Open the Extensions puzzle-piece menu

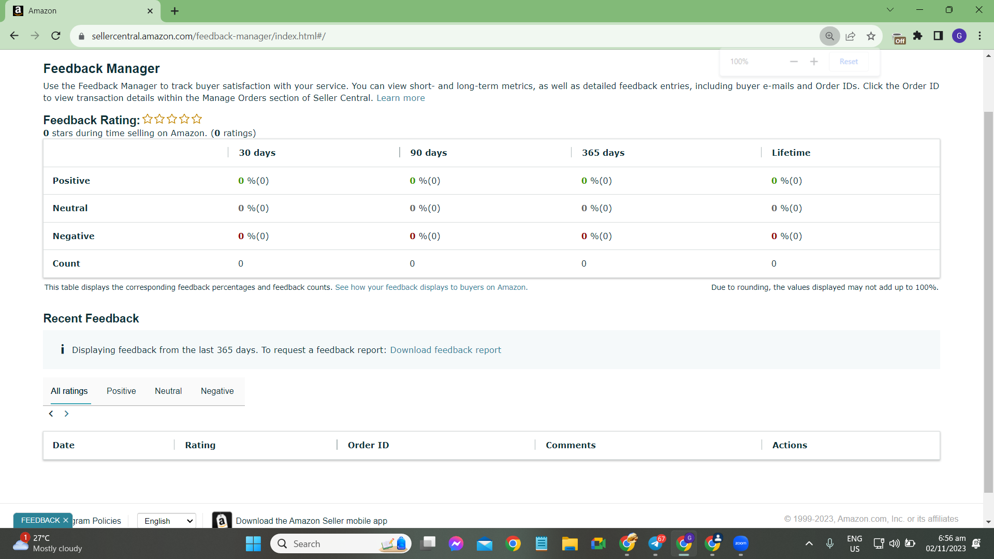(918, 36)
